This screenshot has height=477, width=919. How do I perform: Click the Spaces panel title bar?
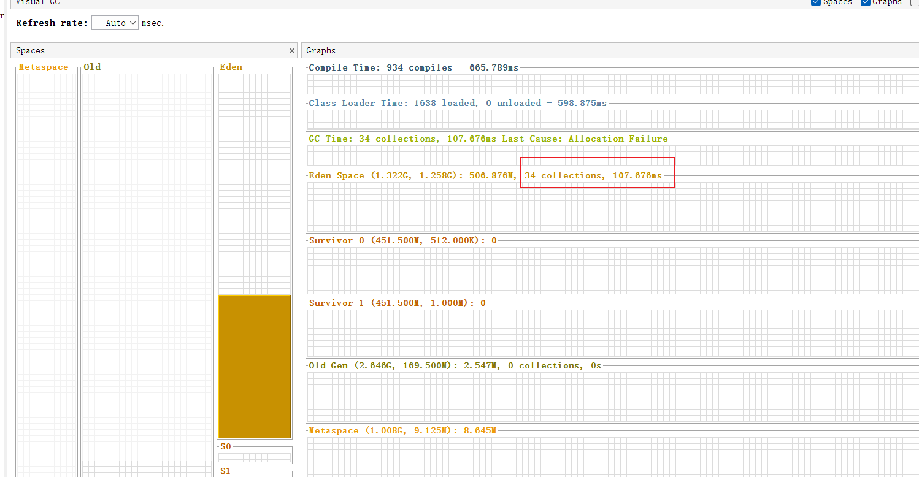coord(147,51)
